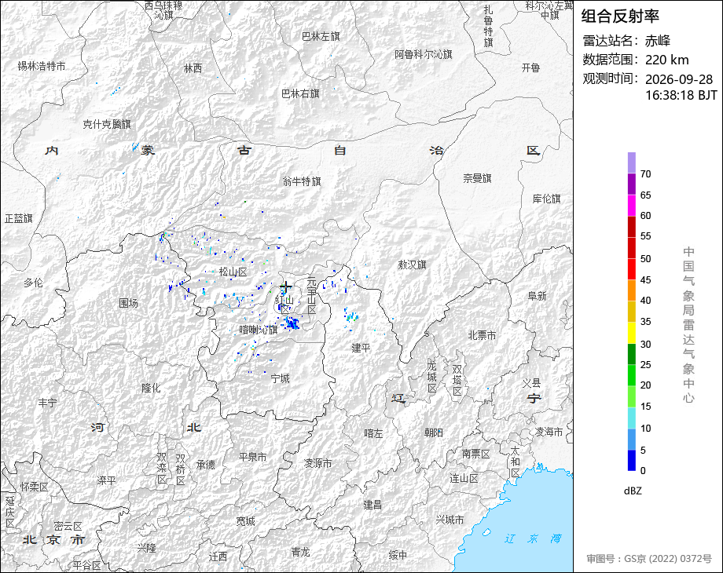Click the map label 阜新
Image resolution: width=723 pixels, height=573 pixels.
[x=538, y=296]
